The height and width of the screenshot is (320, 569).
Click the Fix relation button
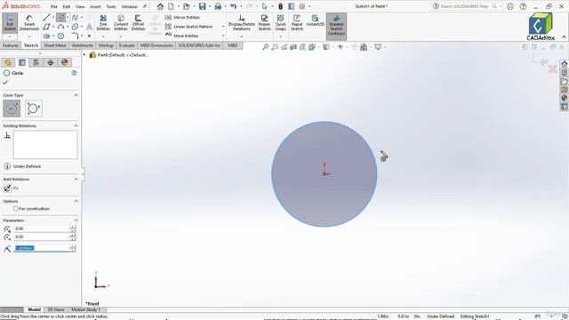point(7,188)
